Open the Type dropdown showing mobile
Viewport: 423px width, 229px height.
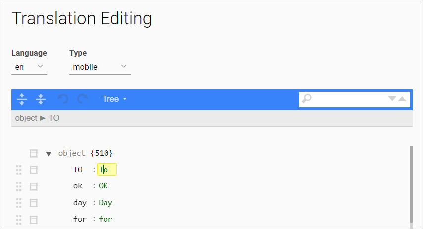pyautogui.click(x=100, y=67)
